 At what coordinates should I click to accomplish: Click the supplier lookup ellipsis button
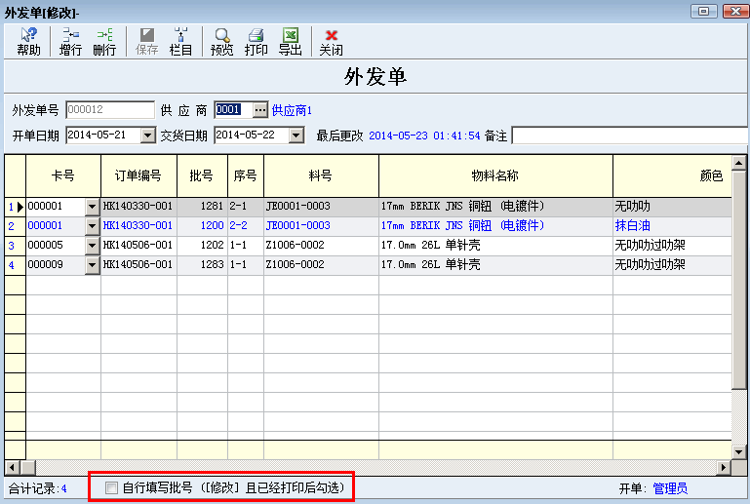tap(259, 110)
